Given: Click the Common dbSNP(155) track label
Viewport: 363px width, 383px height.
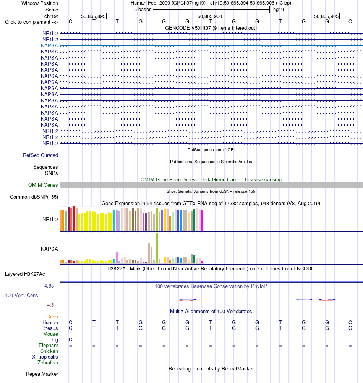Looking at the screenshot, I should tap(34, 197).
